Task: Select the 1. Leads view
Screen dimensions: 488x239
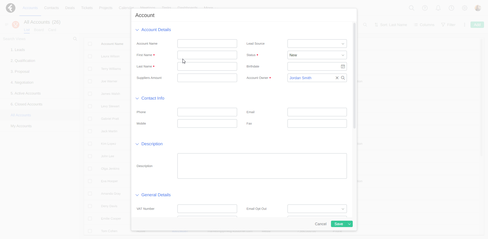Action: coord(18,50)
